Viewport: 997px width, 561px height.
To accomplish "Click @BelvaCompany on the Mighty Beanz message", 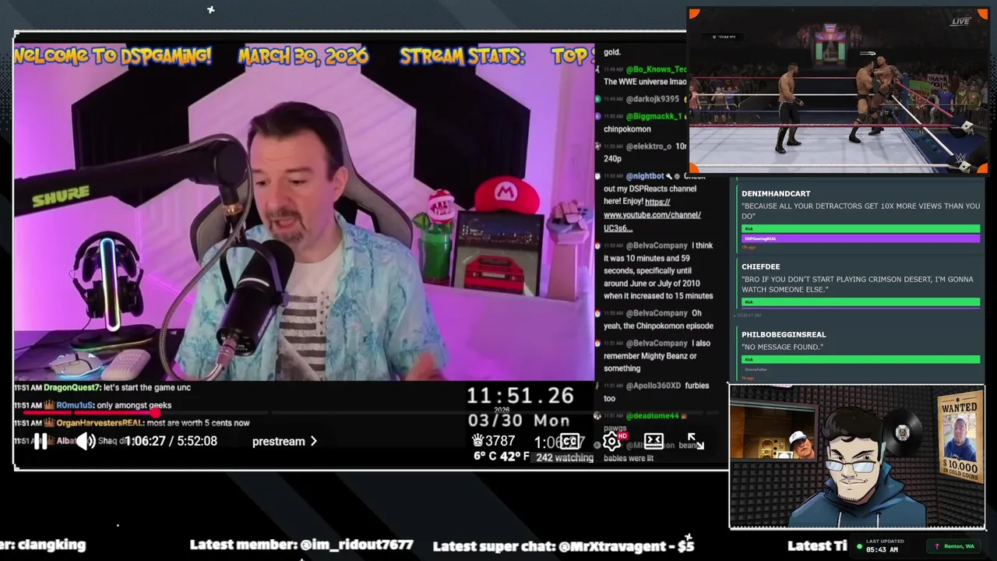I will [x=657, y=343].
